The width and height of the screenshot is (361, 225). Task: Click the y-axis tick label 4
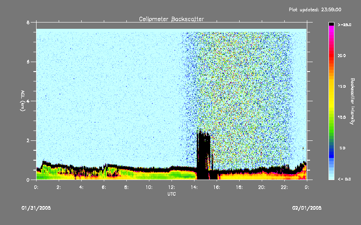point(28,101)
